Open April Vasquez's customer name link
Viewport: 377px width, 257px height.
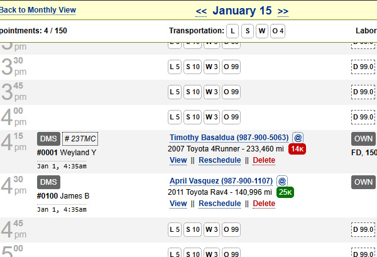click(221, 180)
